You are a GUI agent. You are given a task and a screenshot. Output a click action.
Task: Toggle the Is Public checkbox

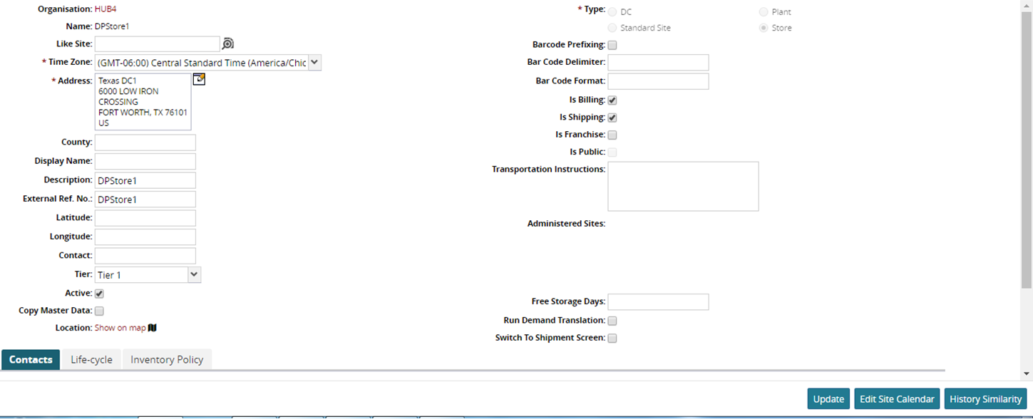coord(612,152)
